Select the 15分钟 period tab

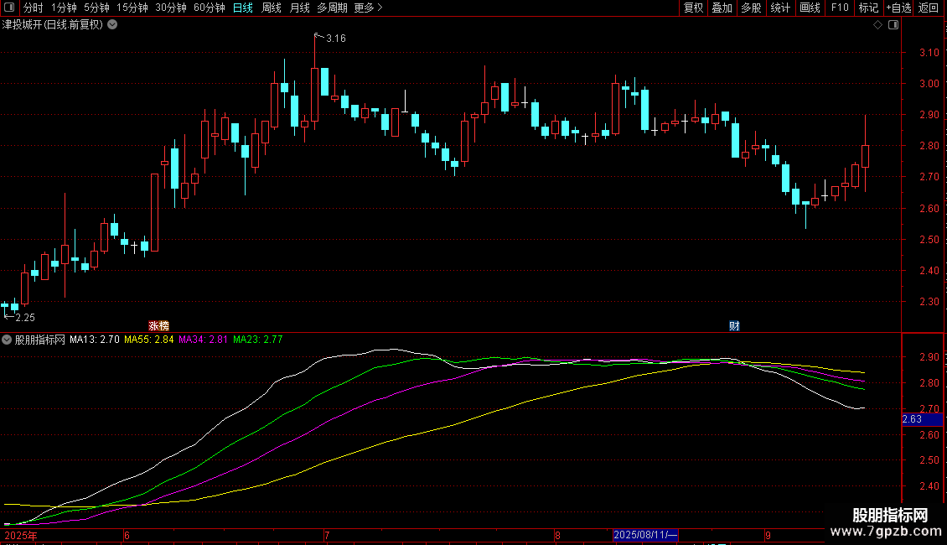tap(132, 8)
